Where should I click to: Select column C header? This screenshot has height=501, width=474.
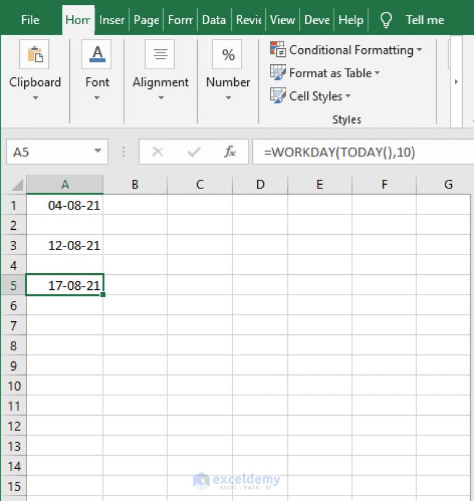click(200, 184)
